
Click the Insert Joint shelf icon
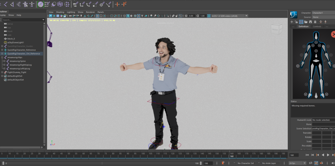5,4
